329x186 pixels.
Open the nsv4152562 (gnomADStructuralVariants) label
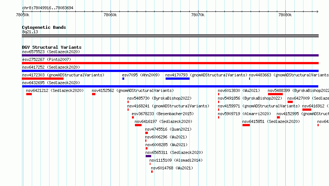pyautogui.click(x=133, y=90)
